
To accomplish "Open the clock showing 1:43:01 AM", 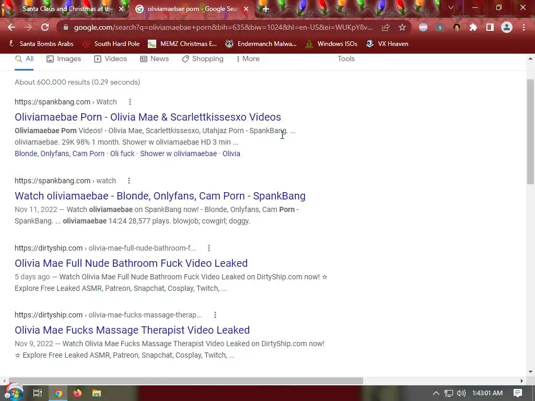I will coord(487,393).
